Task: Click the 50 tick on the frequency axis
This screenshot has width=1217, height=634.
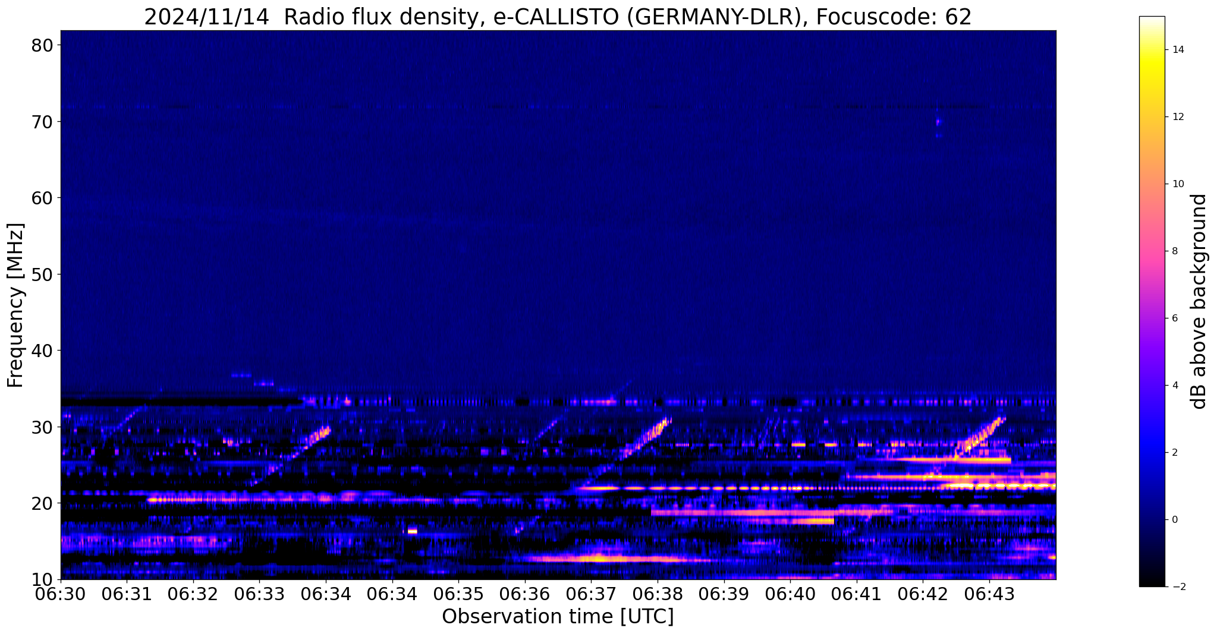Action: [43, 274]
